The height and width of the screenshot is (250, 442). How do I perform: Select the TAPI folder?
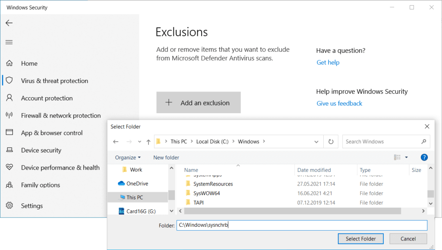[x=199, y=203]
